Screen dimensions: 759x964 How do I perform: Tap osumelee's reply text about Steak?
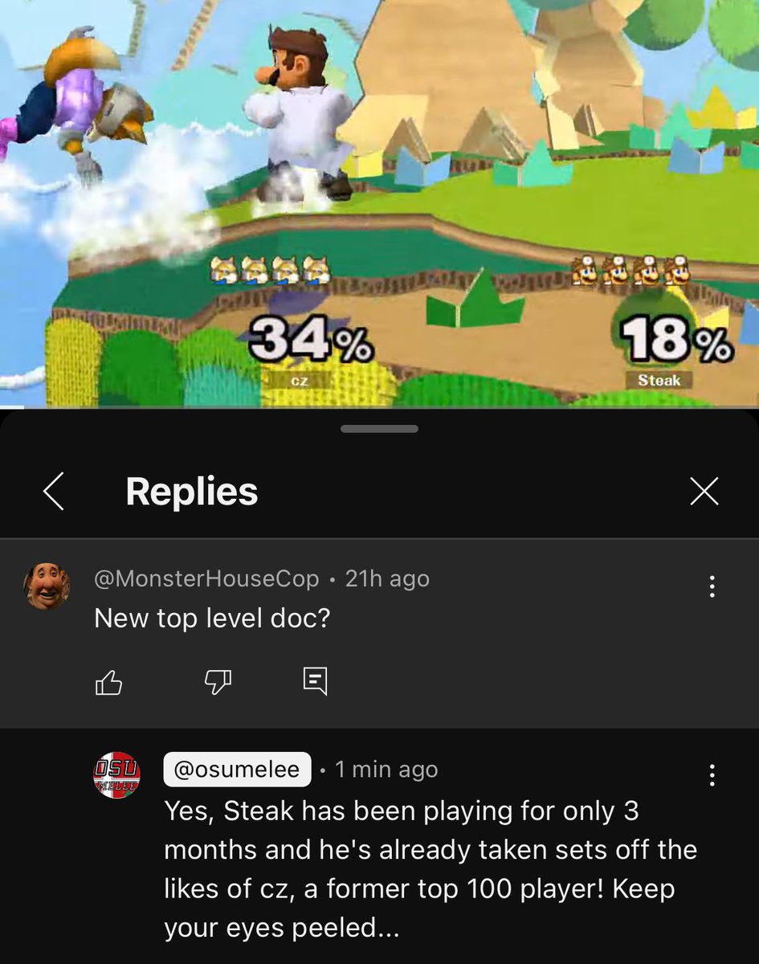click(431, 869)
